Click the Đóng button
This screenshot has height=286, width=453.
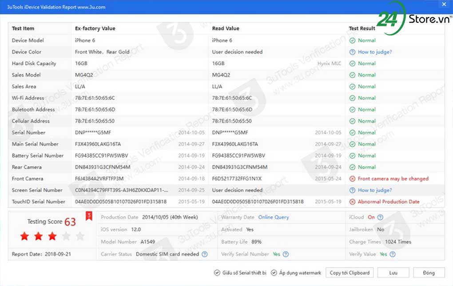429,273
